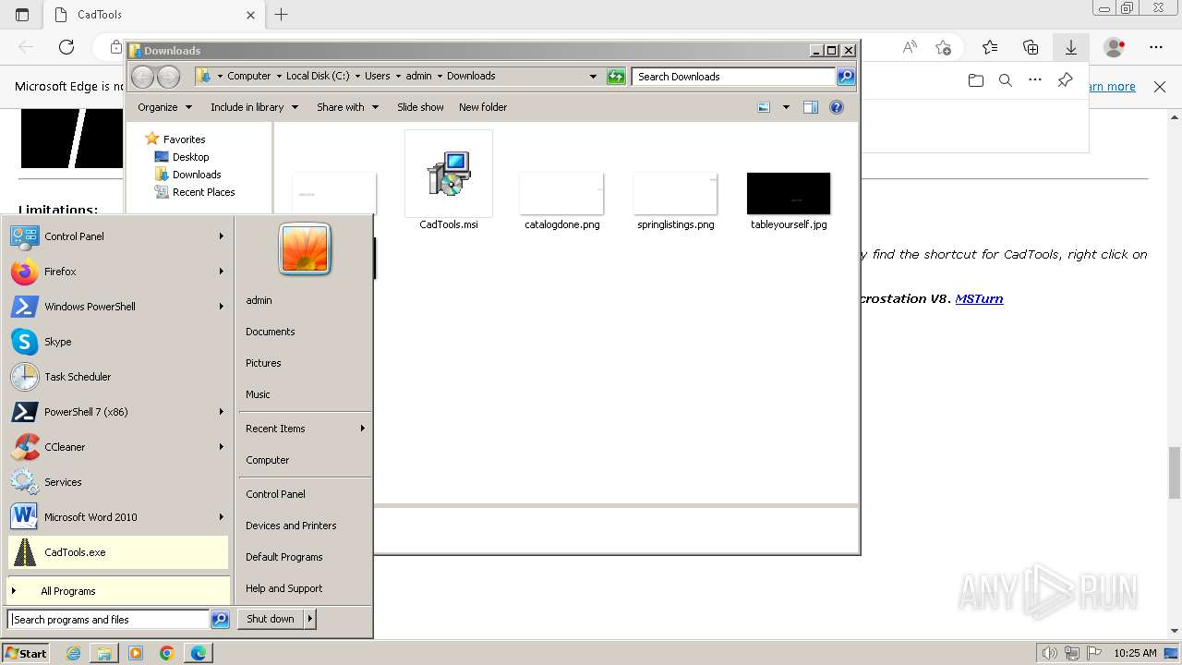Click Explorer back navigation arrow

point(142,77)
